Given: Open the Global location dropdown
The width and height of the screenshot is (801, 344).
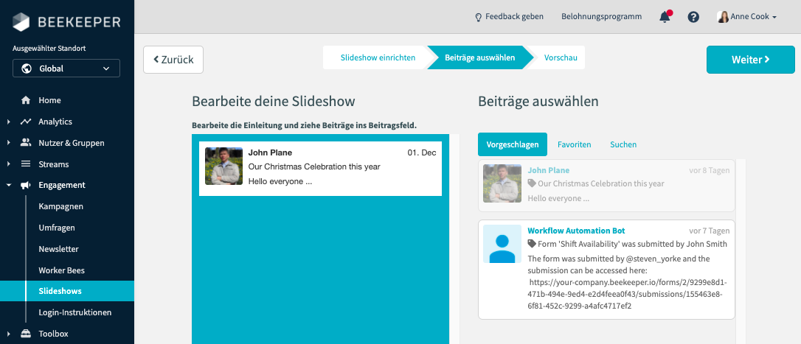Looking at the screenshot, I should 66,69.
